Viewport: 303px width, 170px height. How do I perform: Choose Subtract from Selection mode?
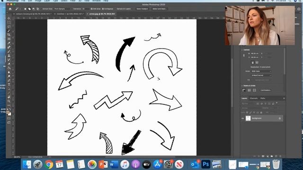pyautogui.click(x=34, y=9)
